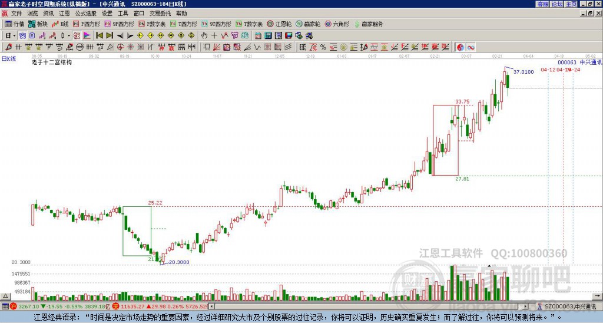Click the 论坛 forum link button

557,4
